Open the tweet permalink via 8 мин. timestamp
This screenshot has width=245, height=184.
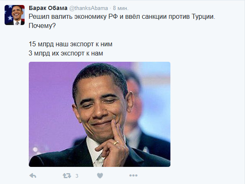tap(121, 8)
